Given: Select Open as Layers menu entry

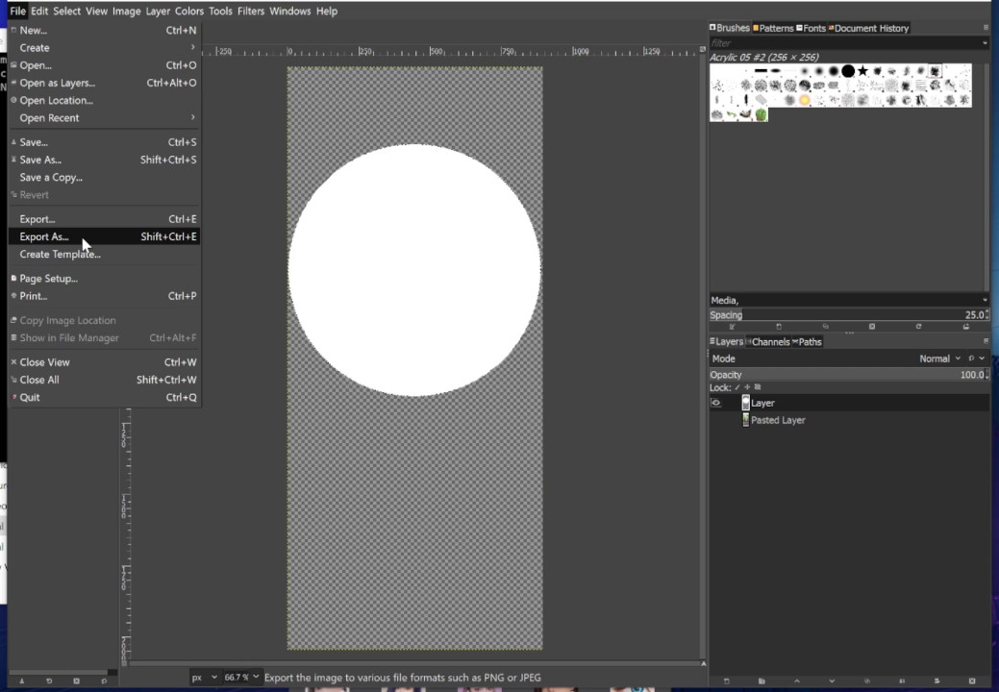Looking at the screenshot, I should pos(105,83).
